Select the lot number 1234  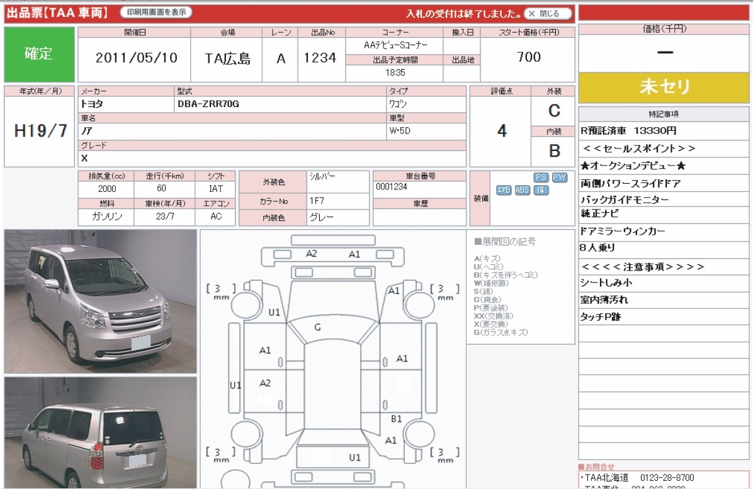[320, 58]
